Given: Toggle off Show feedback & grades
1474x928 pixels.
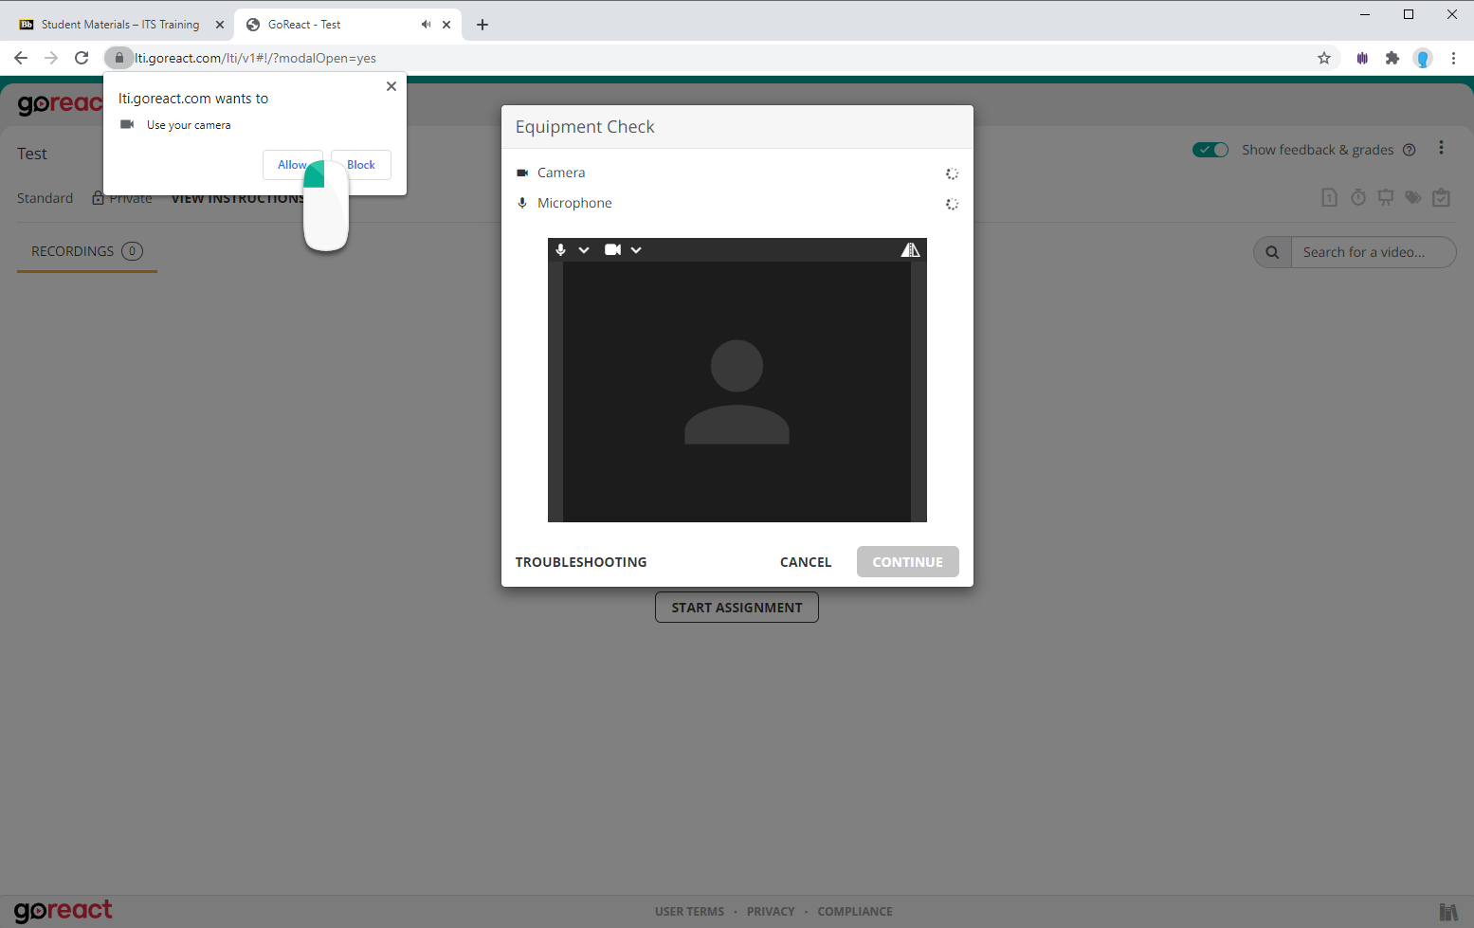Looking at the screenshot, I should pos(1210,149).
